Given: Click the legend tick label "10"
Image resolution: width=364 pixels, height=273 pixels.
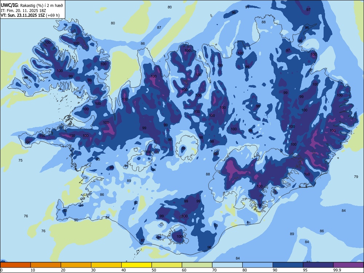Looking at the screenshot, I should pyautogui.click(x=33, y=270).
